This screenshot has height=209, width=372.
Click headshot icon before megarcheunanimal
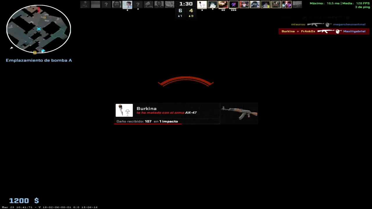[x=328, y=25]
